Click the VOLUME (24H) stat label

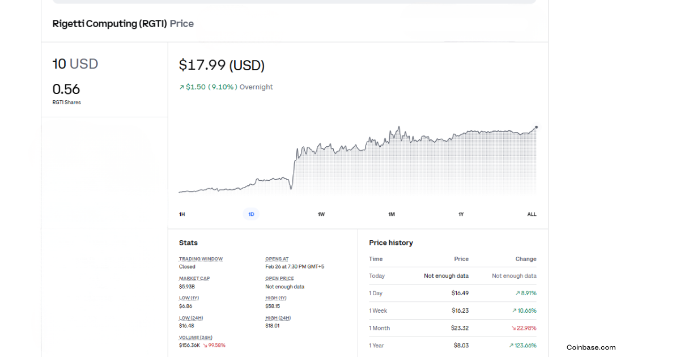coord(195,338)
